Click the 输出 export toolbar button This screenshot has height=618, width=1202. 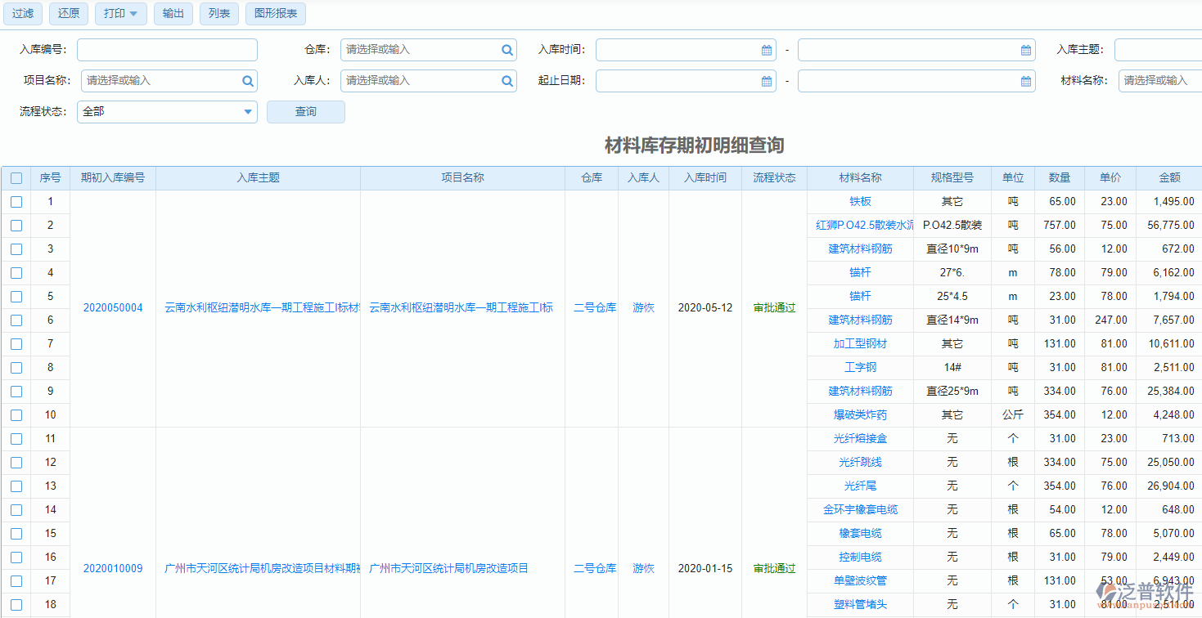[173, 13]
